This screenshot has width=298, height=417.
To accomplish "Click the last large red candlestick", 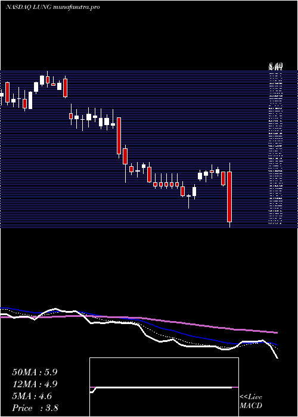I will pyautogui.click(x=229, y=197).
